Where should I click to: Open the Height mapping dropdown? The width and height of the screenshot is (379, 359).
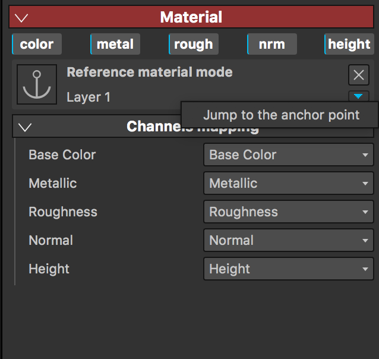tap(288, 269)
